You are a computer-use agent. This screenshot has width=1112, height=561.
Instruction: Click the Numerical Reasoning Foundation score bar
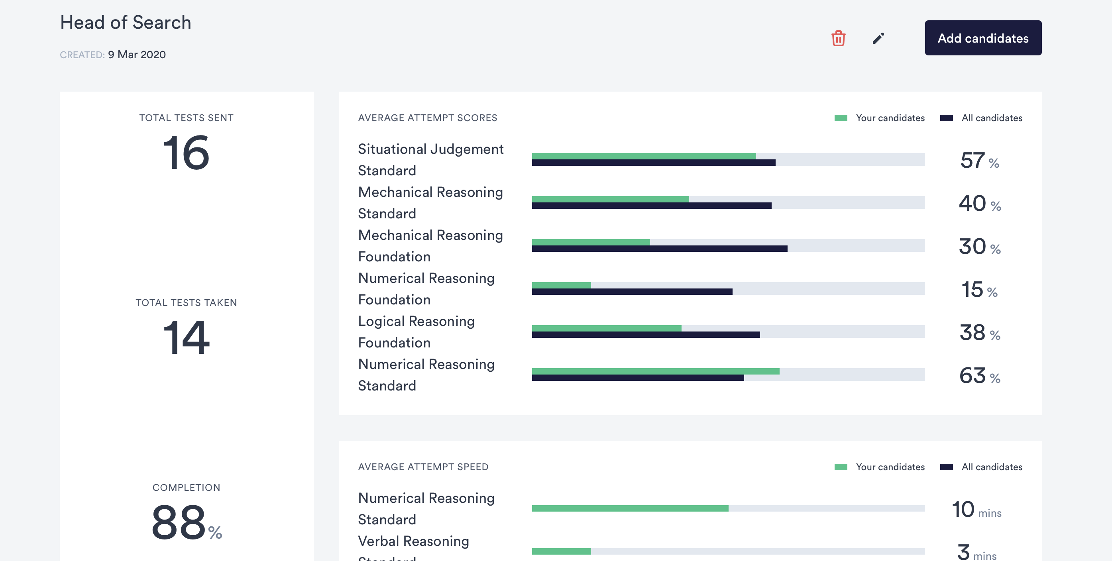point(728,289)
